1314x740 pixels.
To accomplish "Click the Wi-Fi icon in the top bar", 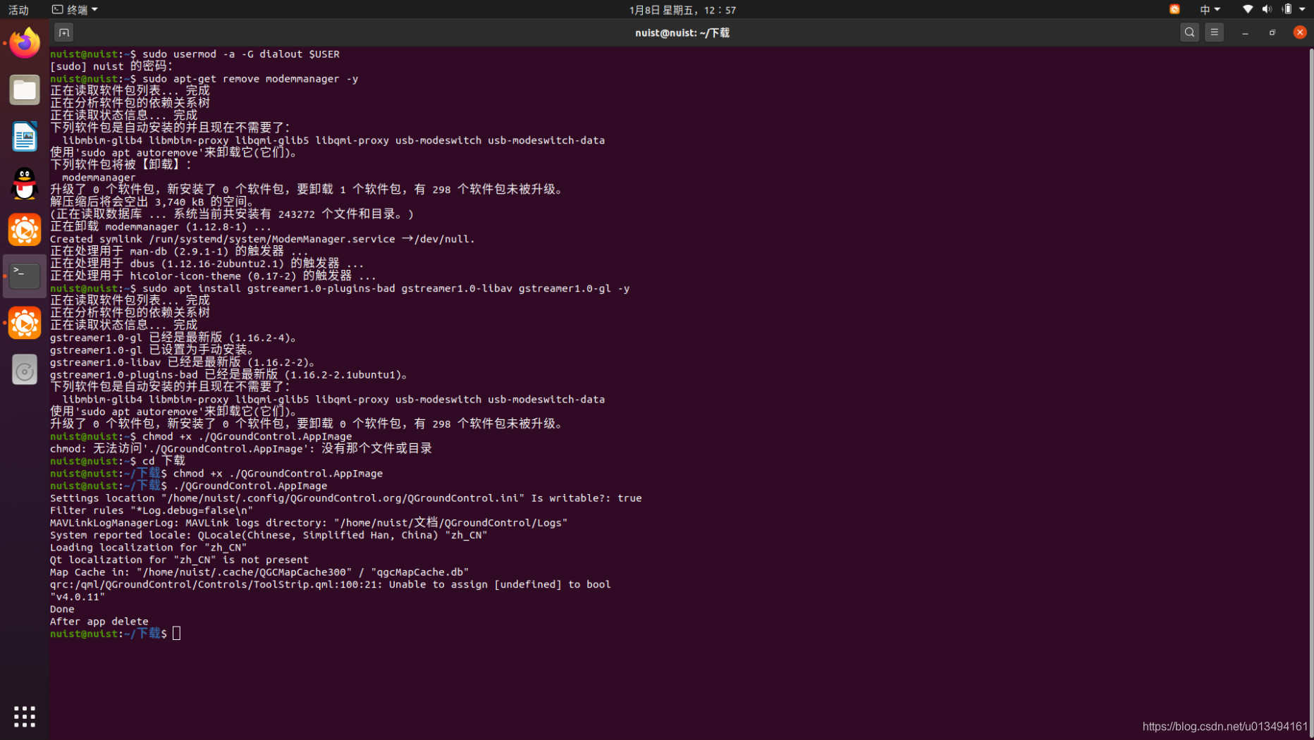I will point(1247,9).
